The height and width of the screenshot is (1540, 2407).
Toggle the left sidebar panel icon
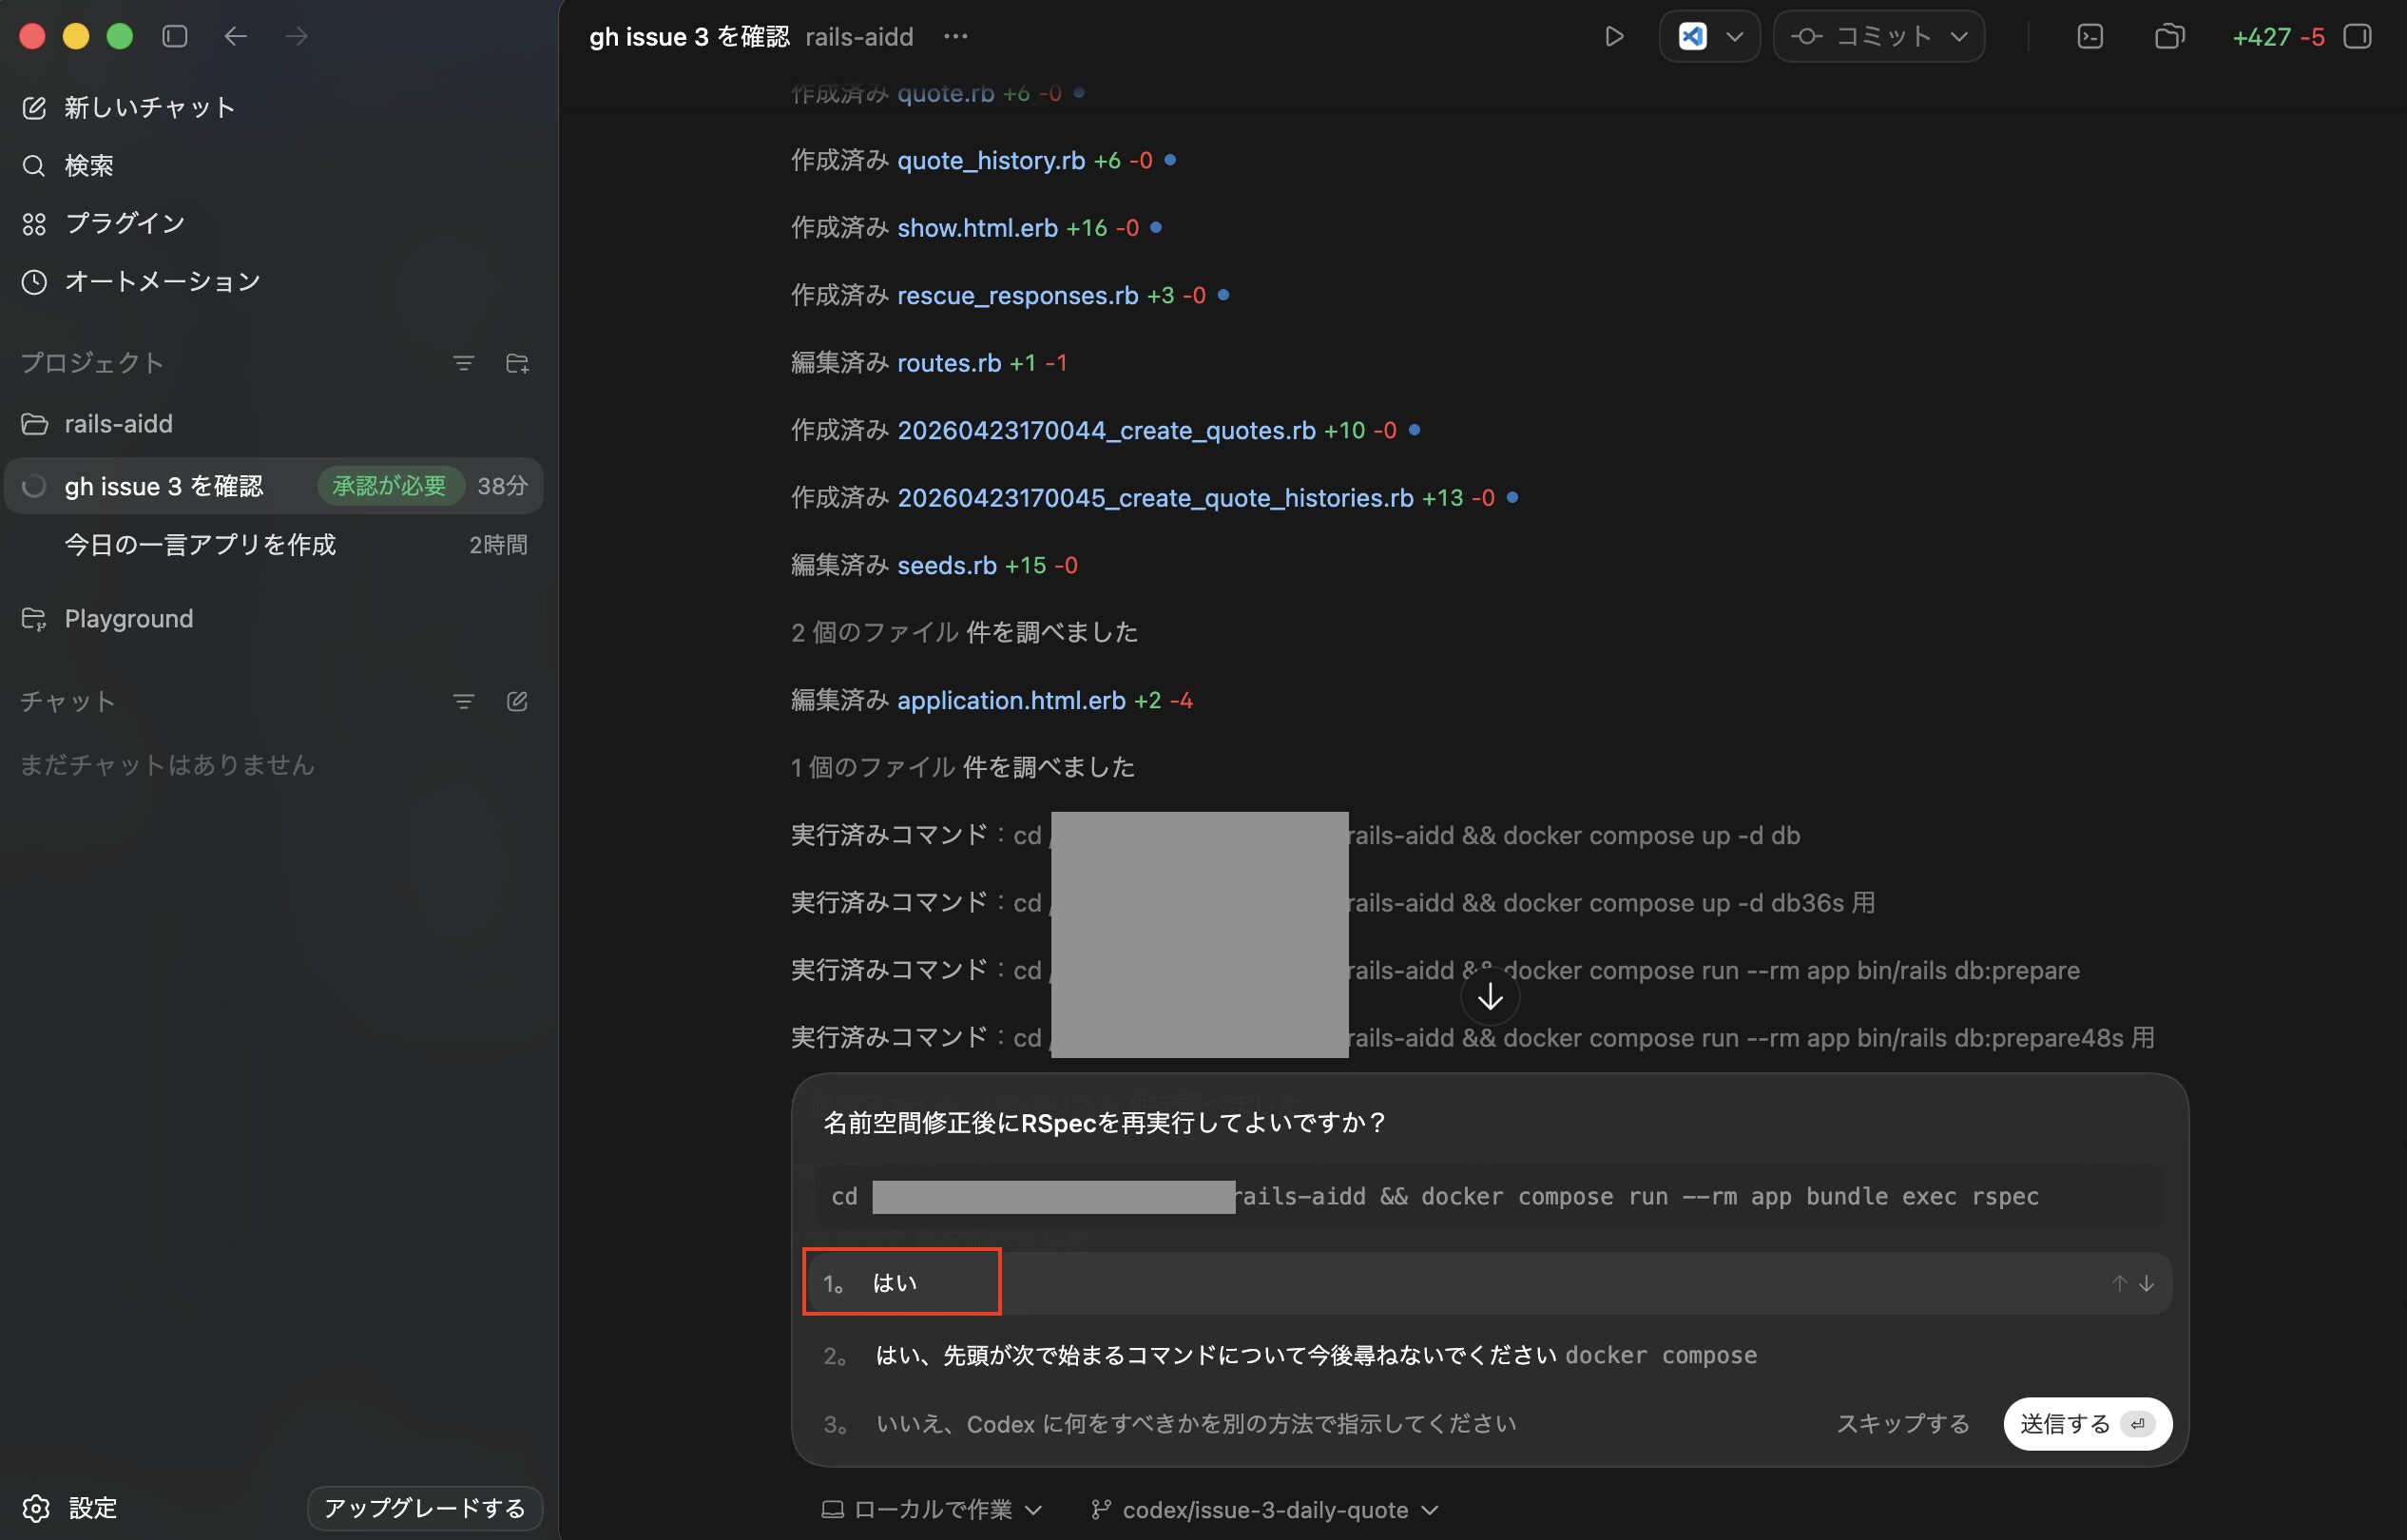(175, 37)
